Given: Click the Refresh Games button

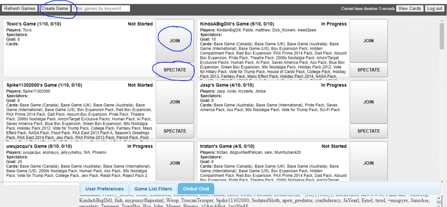Looking at the screenshot, I should pos(20,8).
